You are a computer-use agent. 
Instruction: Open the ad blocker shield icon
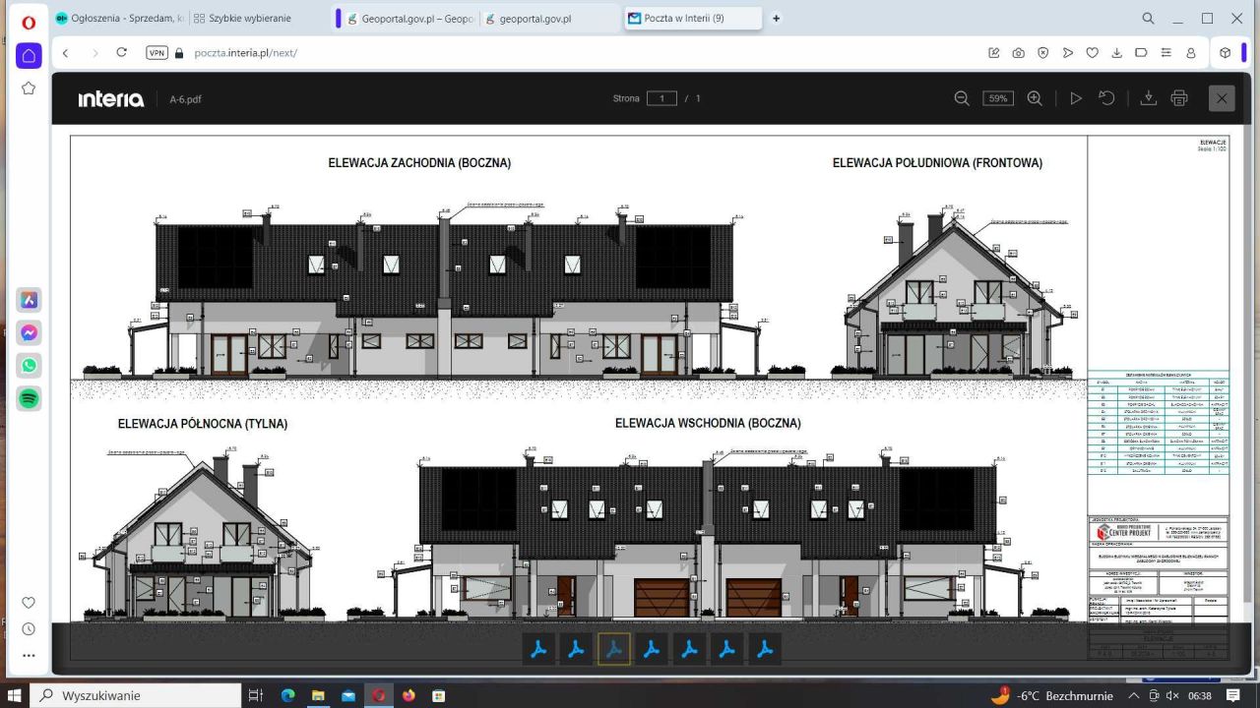click(1043, 53)
